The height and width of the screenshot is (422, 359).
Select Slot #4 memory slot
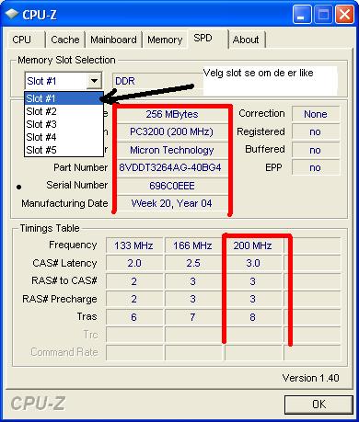tap(64, 137)
